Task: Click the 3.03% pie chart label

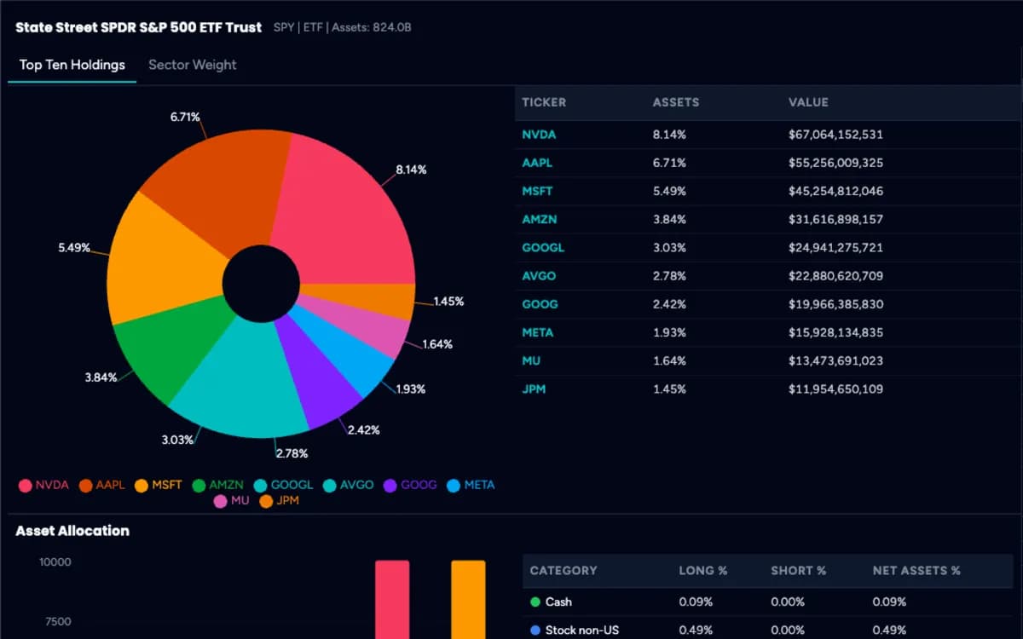Action: tap(177, 440)
